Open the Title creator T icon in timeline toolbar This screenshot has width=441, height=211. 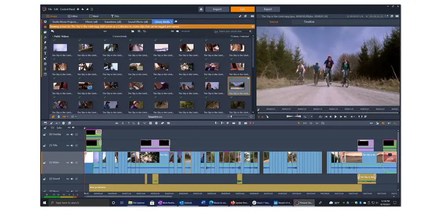pos(128,123)
